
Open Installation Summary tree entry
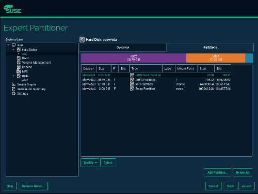(x=31, y=89)
